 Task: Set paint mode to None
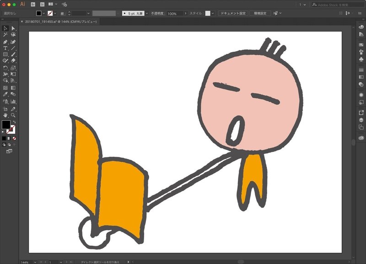14,139
